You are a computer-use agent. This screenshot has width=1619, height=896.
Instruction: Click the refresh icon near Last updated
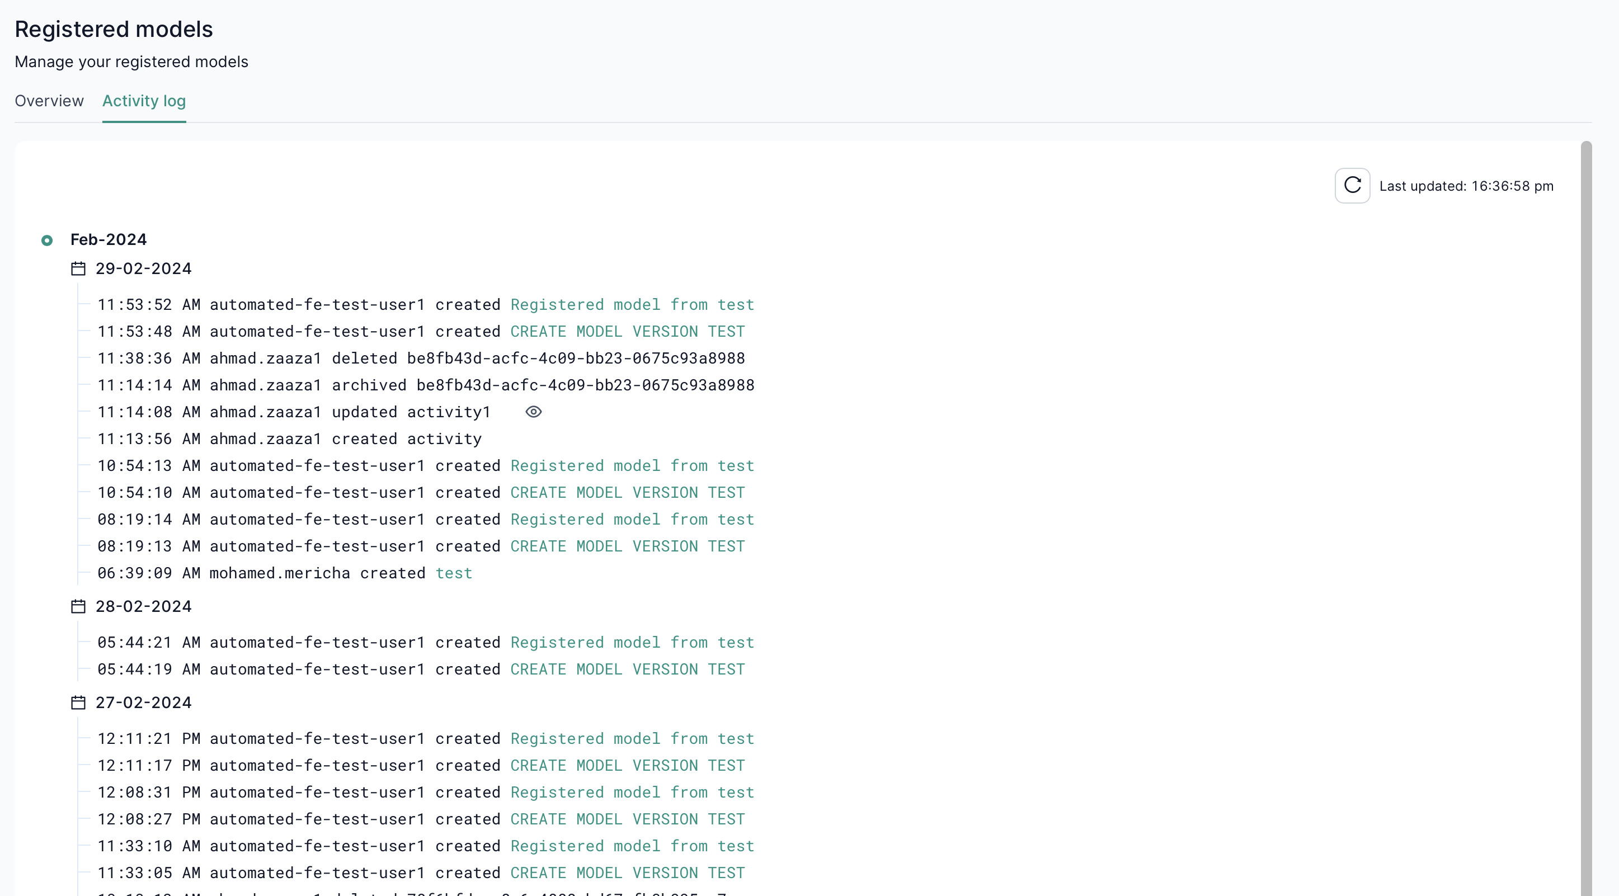point(1352,185)
